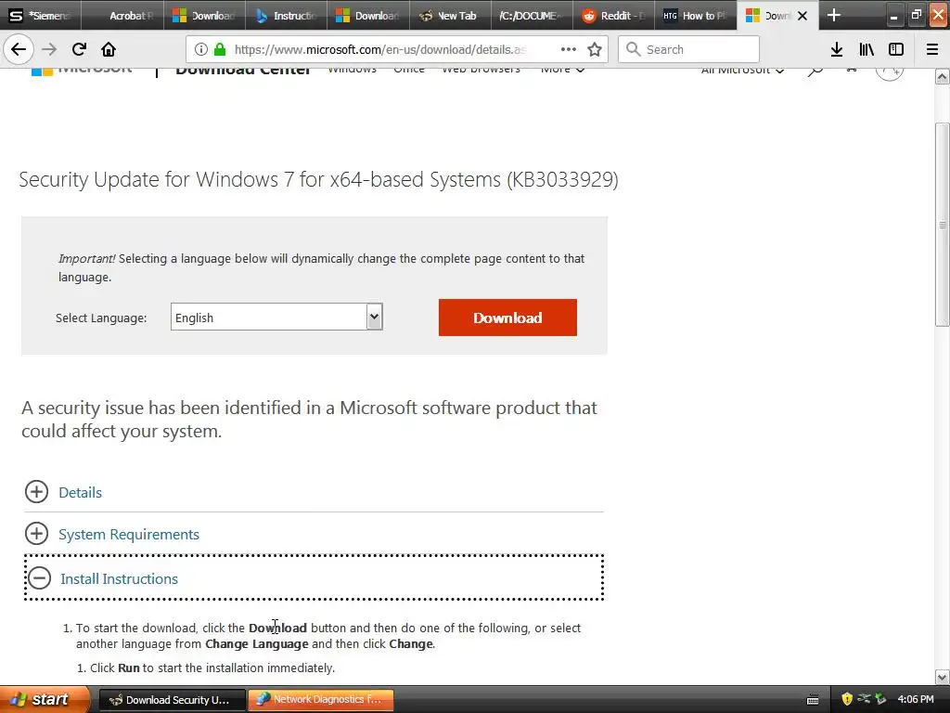The width and height of the screenshot is (950, 713).
Task: Open the Microsoft shopping cart icon
Action: (852, 70)
